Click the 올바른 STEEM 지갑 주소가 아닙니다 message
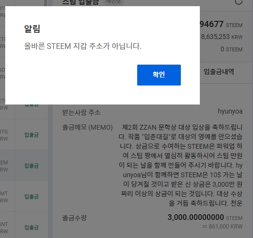Viewport: 253px width, 238px height. (83, 46)
